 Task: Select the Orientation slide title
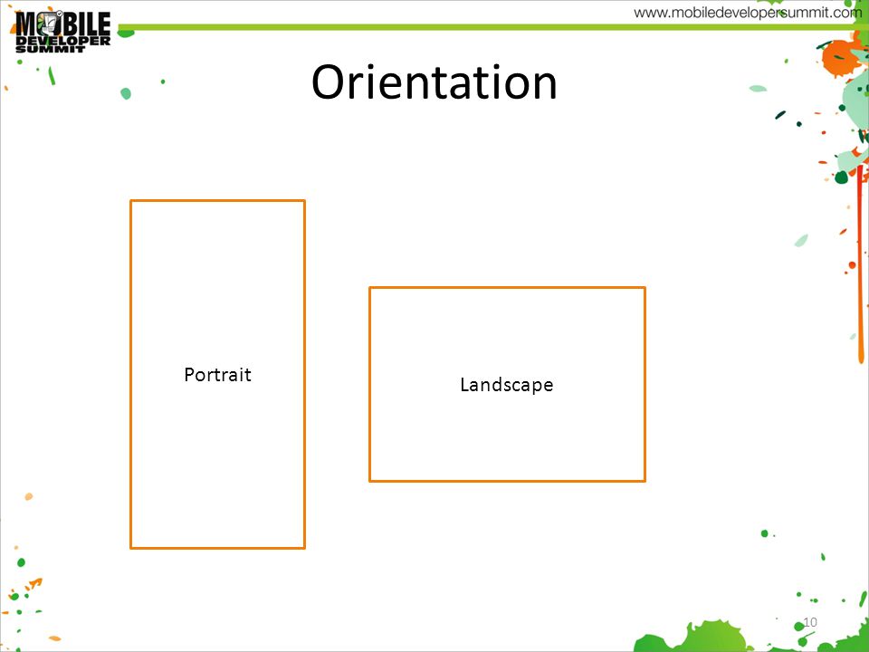434,82
